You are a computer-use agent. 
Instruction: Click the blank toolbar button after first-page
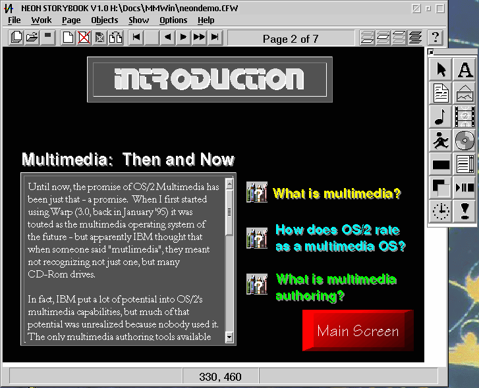tap(152, 37)
